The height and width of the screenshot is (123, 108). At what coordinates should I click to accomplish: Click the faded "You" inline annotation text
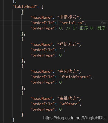click(x=104, y=23)
